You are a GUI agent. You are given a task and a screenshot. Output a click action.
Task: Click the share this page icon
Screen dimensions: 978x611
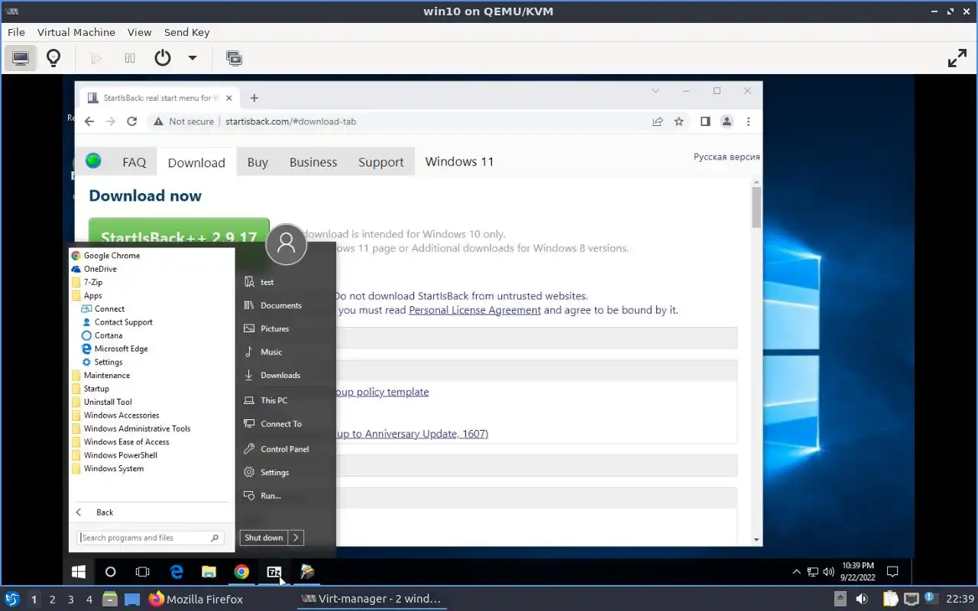click(x=657, y=121)
